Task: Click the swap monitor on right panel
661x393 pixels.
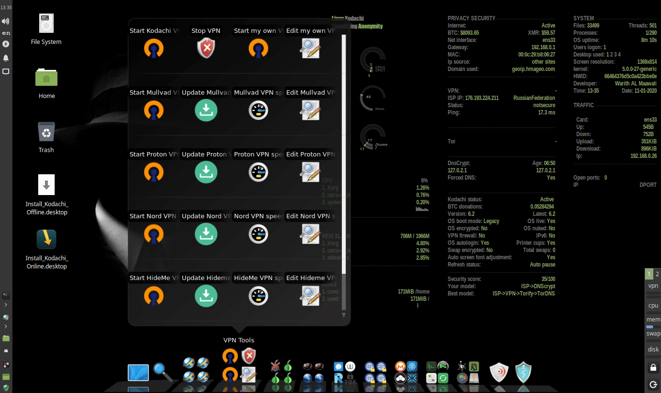Action: point(653,334)
